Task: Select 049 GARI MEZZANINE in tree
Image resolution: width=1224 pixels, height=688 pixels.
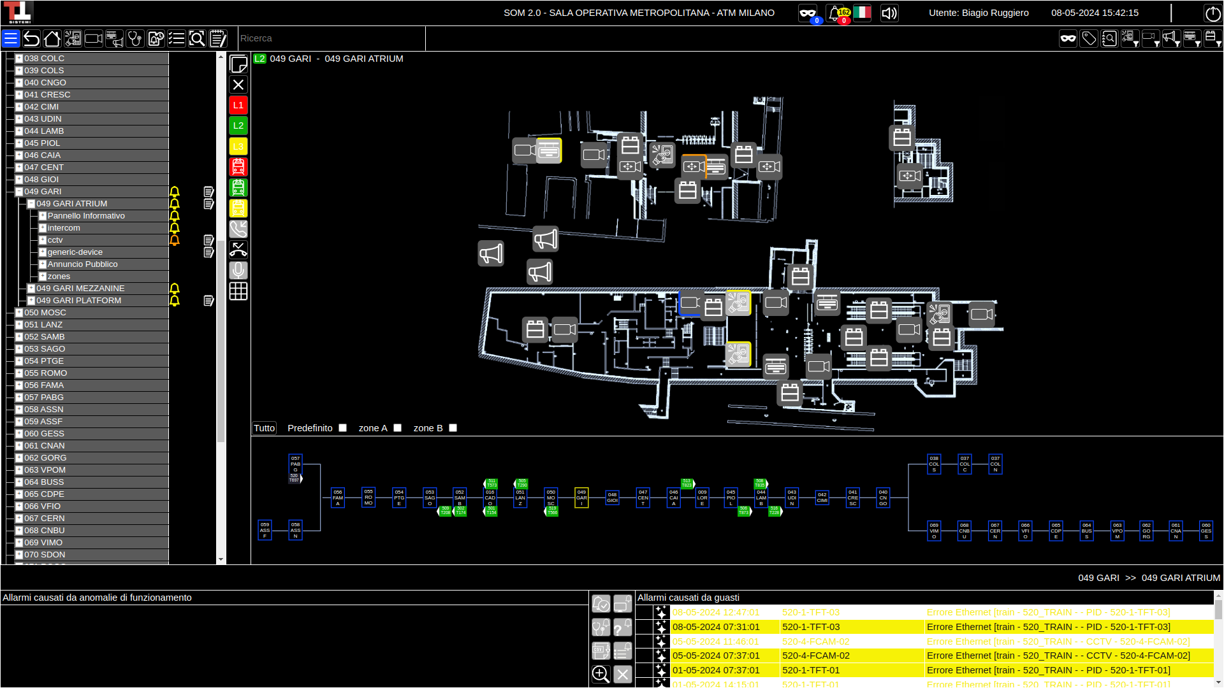Action: 80,289
